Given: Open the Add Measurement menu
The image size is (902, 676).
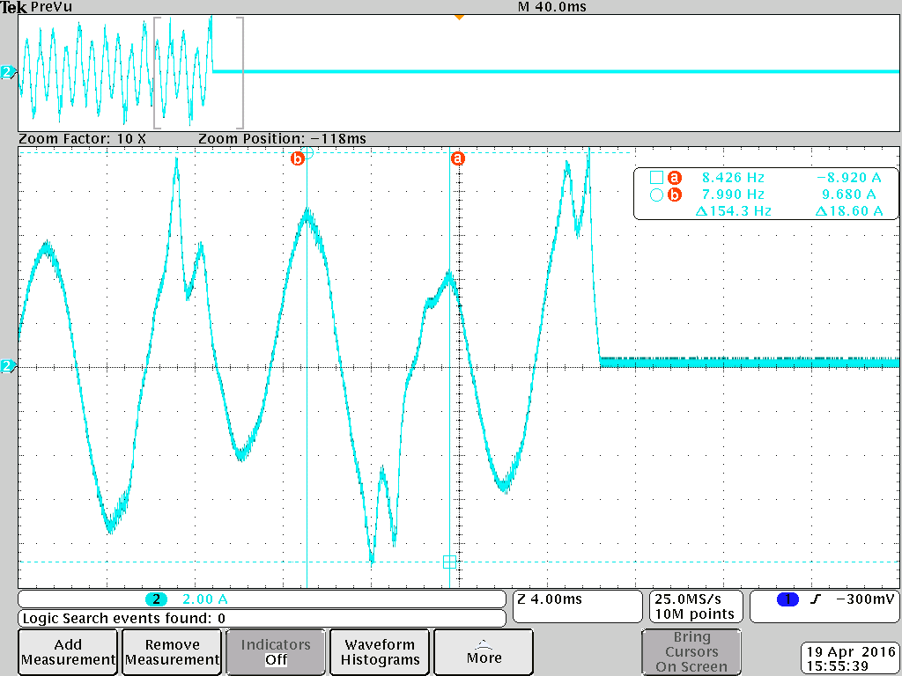Looking at the screenshot, I should coord(68,652).
